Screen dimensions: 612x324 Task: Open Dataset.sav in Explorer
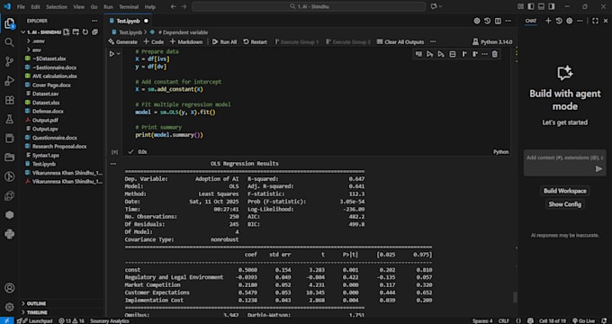[x=45, y=94]
